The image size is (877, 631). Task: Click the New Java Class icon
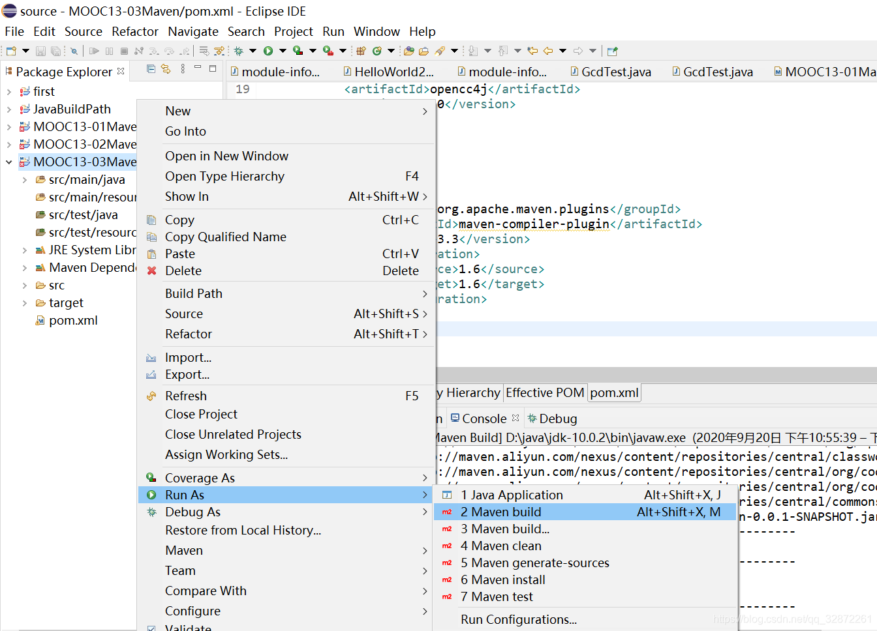pos(377,51)
